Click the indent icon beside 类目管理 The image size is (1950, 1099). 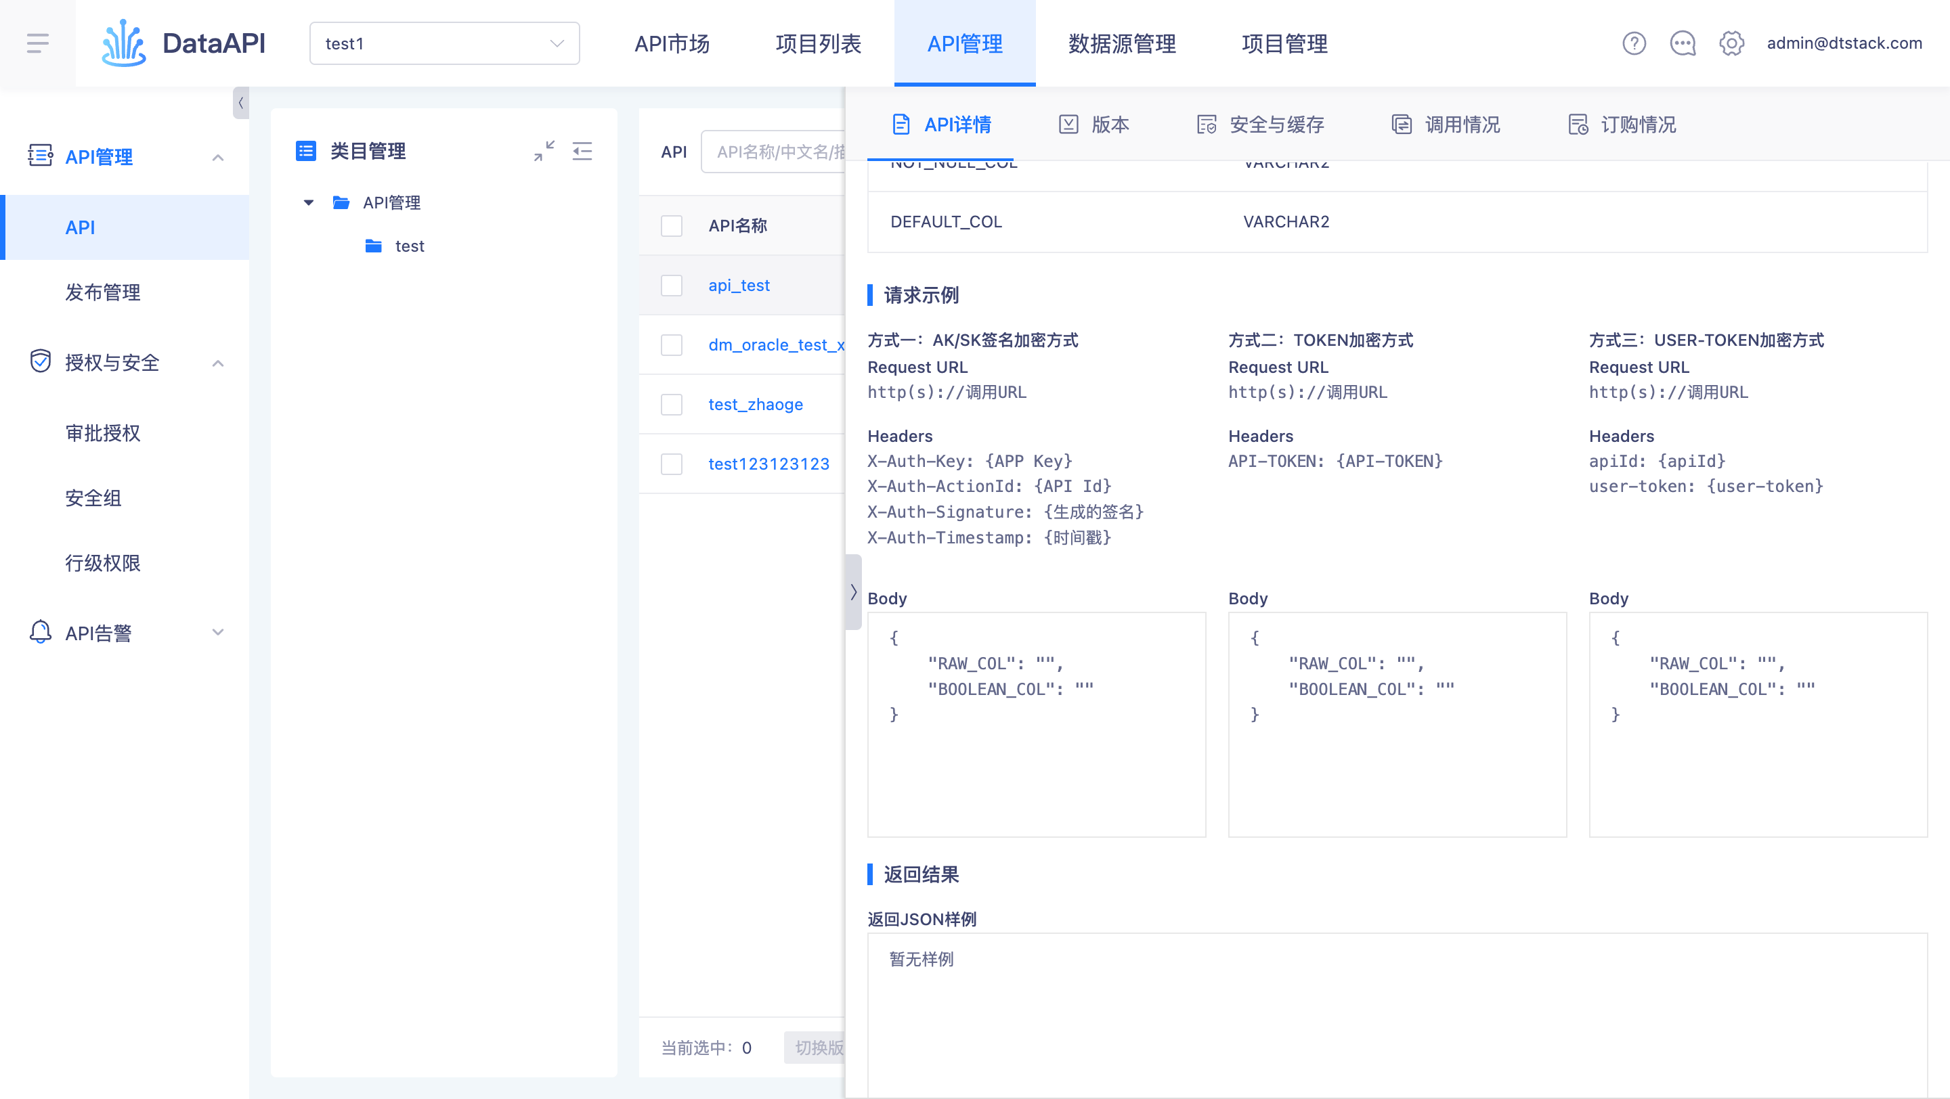(x=582, y=152)
